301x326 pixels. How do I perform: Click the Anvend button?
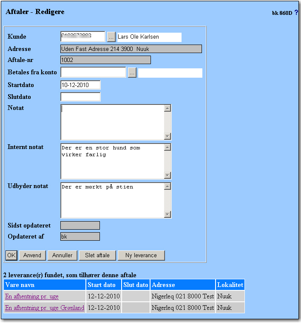[32, 255]
